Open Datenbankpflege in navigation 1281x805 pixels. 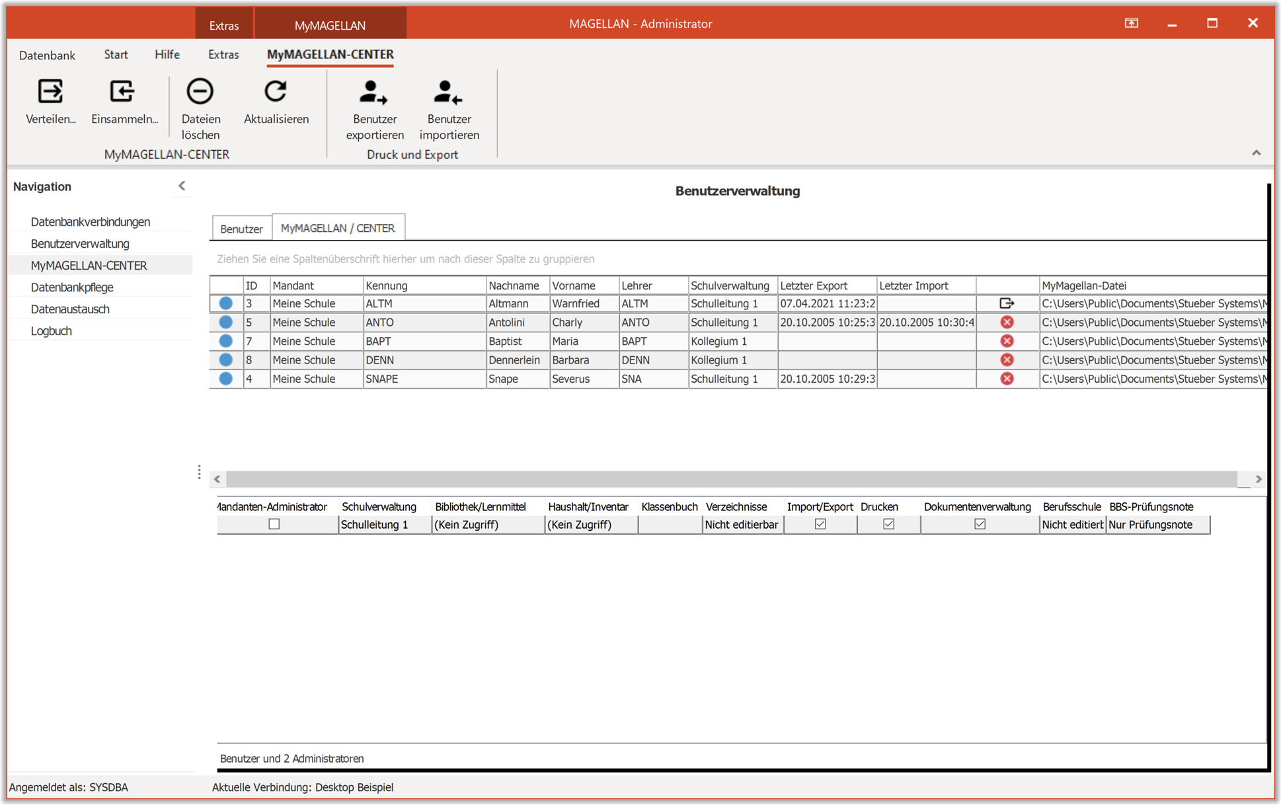point(72,287)
